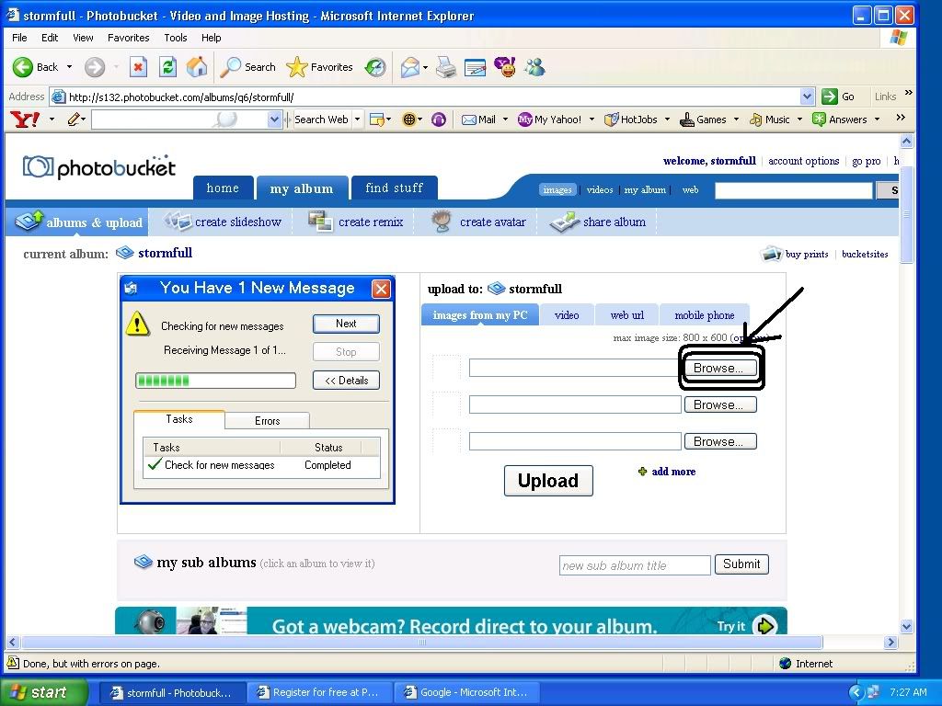
Task: Open the HotJobs dropdown arrow
Action: pos(667,120)
